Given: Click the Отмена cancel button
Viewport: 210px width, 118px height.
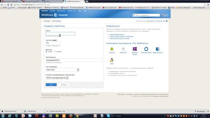Looking at the screenshot, I should click(64, 85).
